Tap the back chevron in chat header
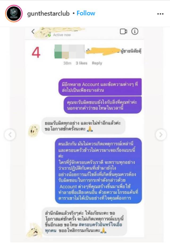Screen dimensions: 170x243 33,31
